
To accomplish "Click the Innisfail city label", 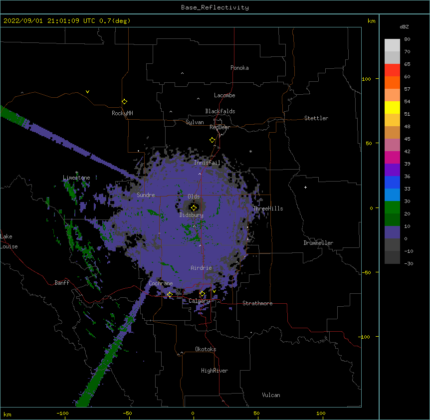I will tap(208, 163).
